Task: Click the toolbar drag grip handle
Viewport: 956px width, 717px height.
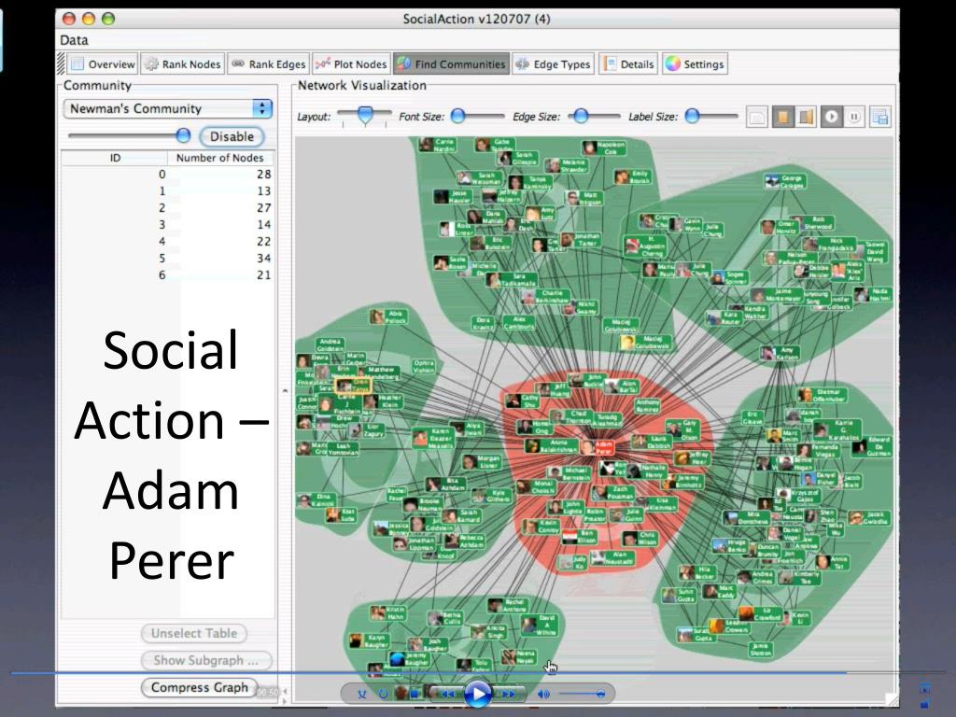Action: coord(61,64)
